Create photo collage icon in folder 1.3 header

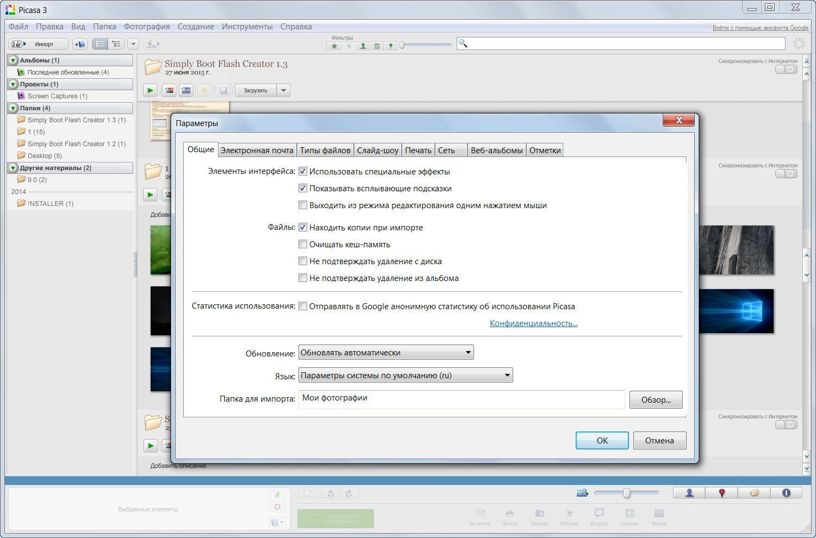point(169,90)
